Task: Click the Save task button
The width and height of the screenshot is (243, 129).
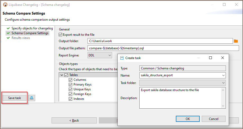Action: (15, 98)
